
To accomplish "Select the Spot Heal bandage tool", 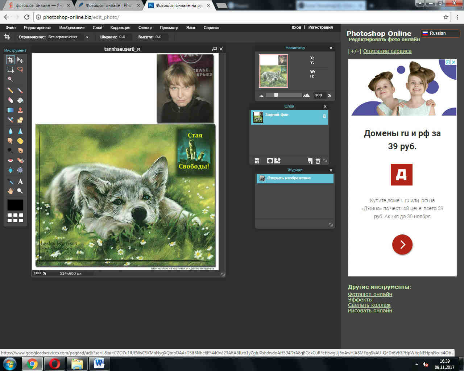I will 20,160.
